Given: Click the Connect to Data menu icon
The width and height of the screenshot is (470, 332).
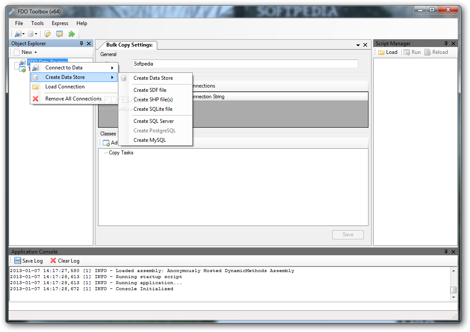Looking at the screenshot, I should click(x=35, y=68).
